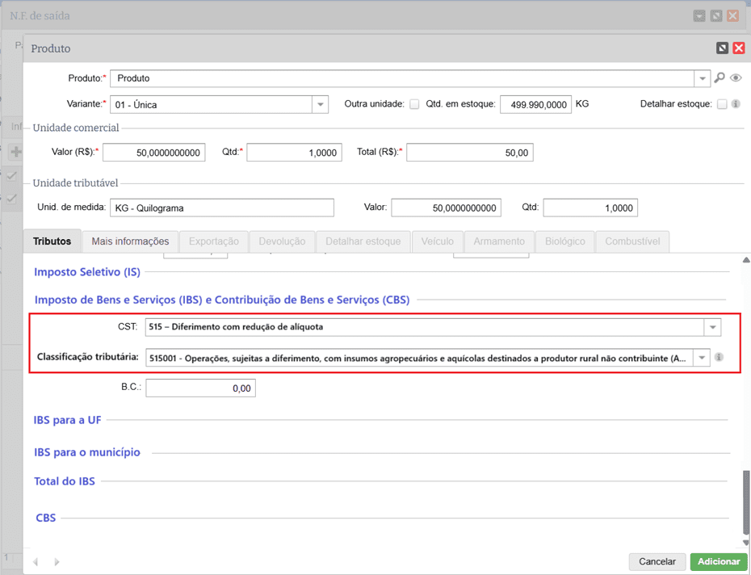
Task: Click the eye icon next to Produto field
Action: 736,78
